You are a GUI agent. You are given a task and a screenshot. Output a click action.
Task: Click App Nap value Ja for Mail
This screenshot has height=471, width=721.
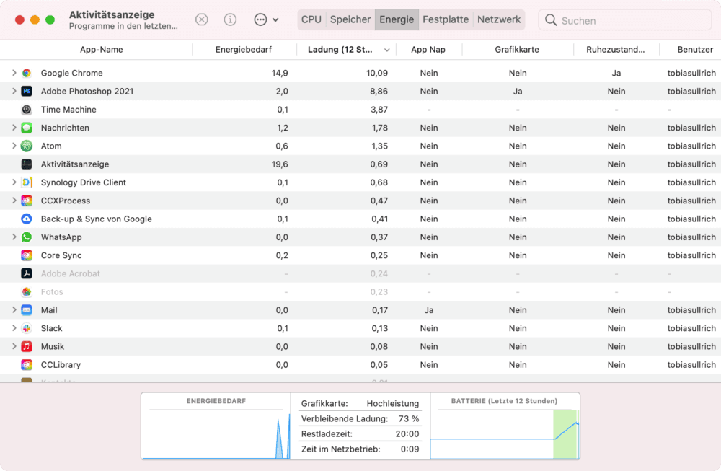point(428,310)
